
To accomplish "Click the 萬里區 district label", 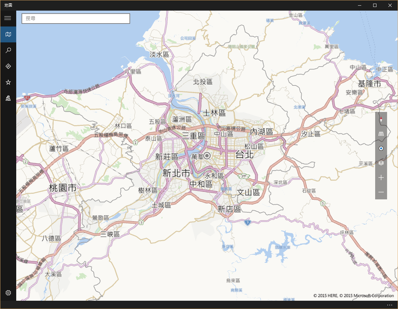I will (x=331, y=47).
